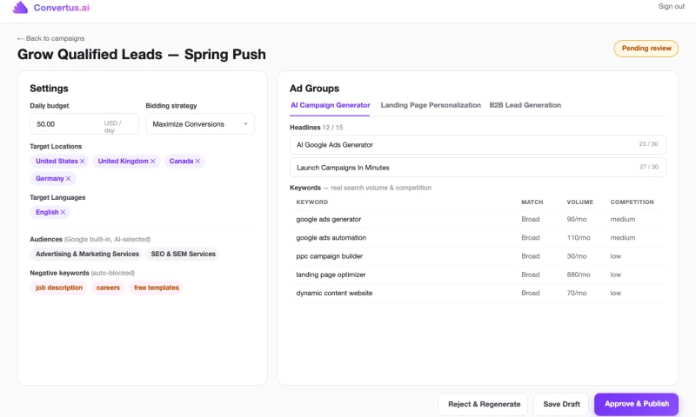
Task: Switch to AI Campaign Generator tab
Action: coord(331,105)
